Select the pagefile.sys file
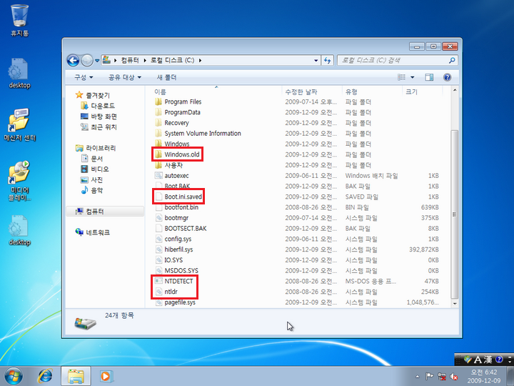This screenshot has height=386, width=514. (x=176, y=302)
